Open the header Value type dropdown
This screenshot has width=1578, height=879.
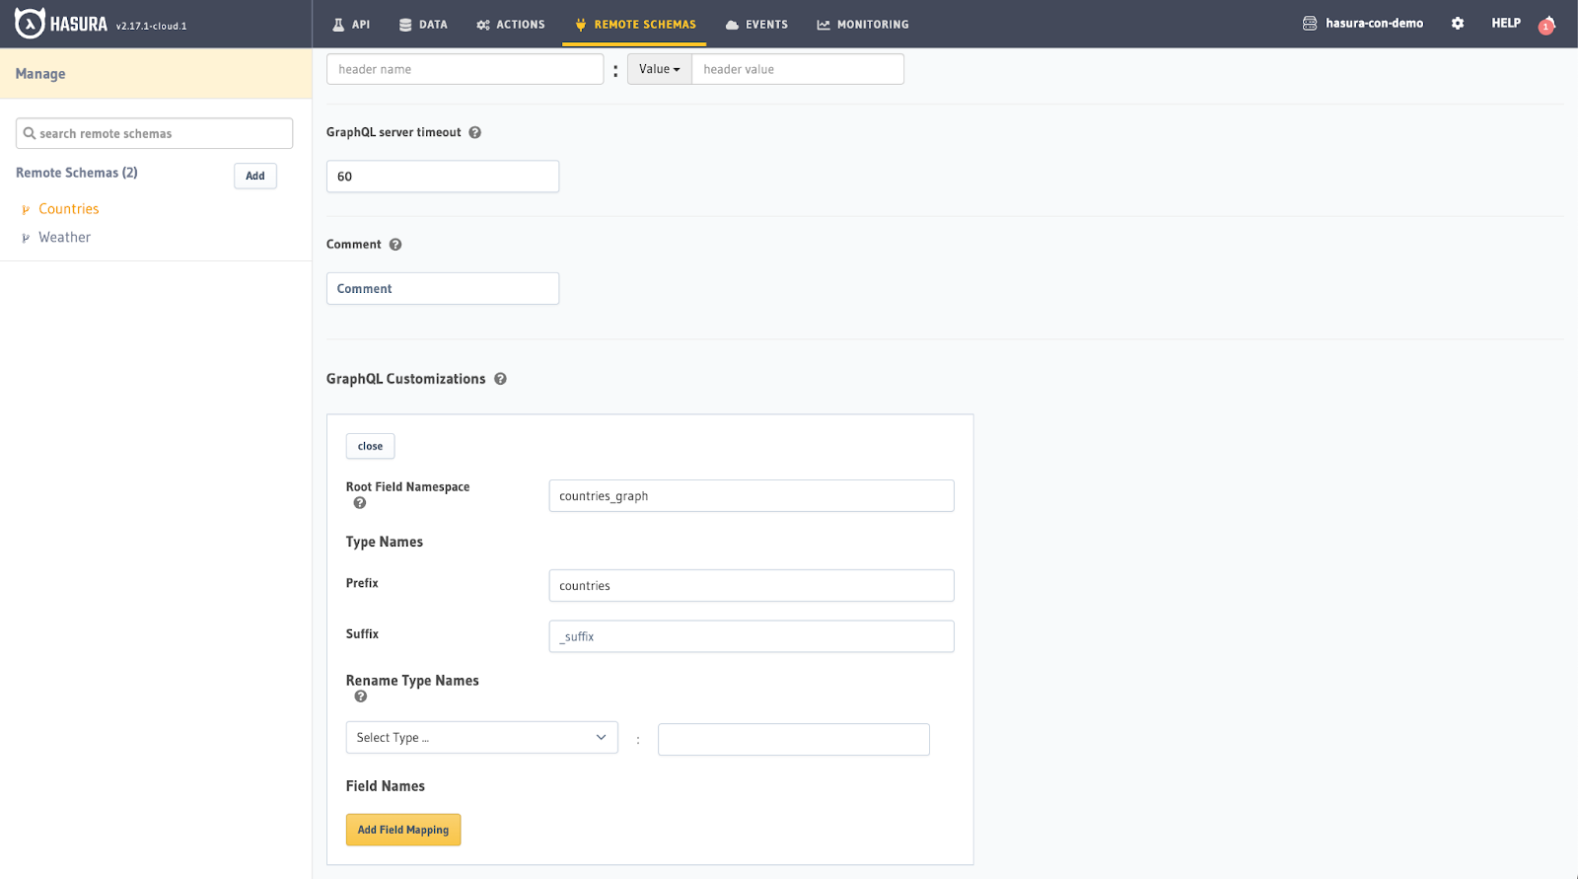pyautogui.click(x=660, y=69)
